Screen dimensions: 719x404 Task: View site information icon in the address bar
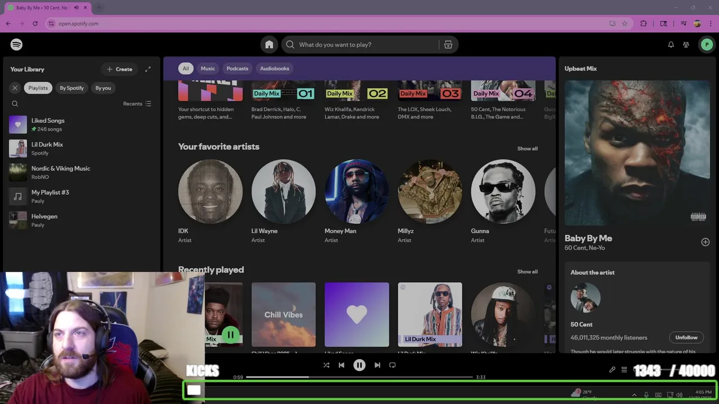coord(52,24)
